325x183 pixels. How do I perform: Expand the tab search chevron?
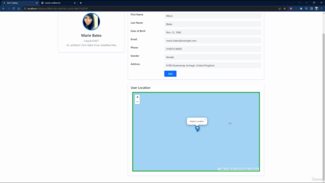click(299, 3)
